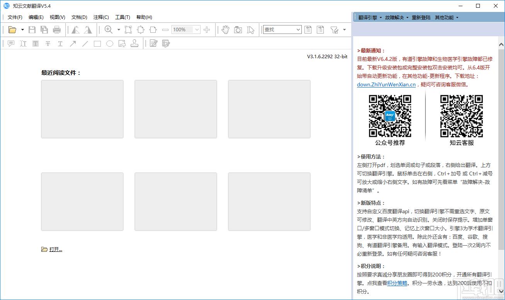This screenshot has height=300, width=505.
Task: Select the strikethrough text tool
Action: point(48,44)
